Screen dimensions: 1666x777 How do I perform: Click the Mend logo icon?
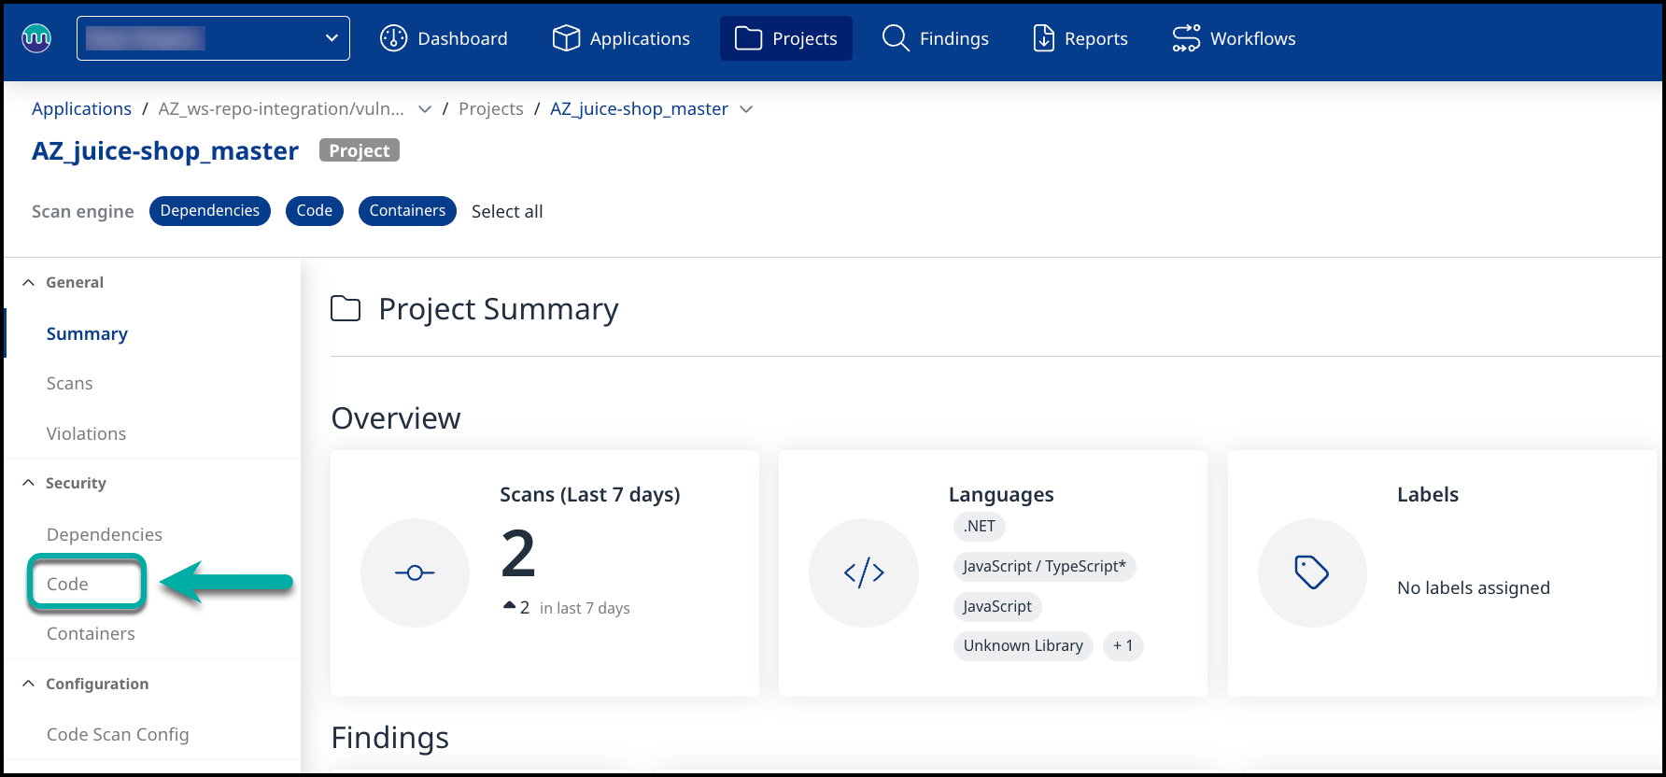(36, 38)
